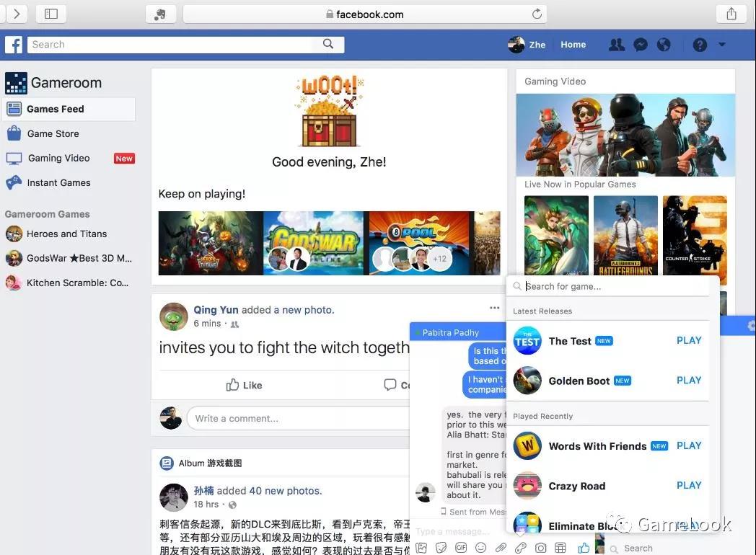Click the chat play a game controller icon
Screen dimensions: 756x555
pos(521,548)
